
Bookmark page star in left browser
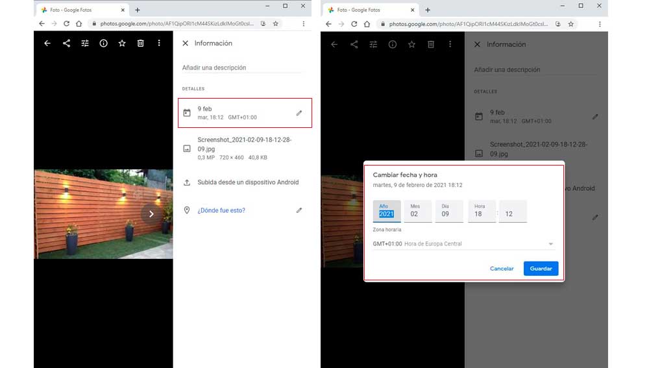[x=276, y=23]
